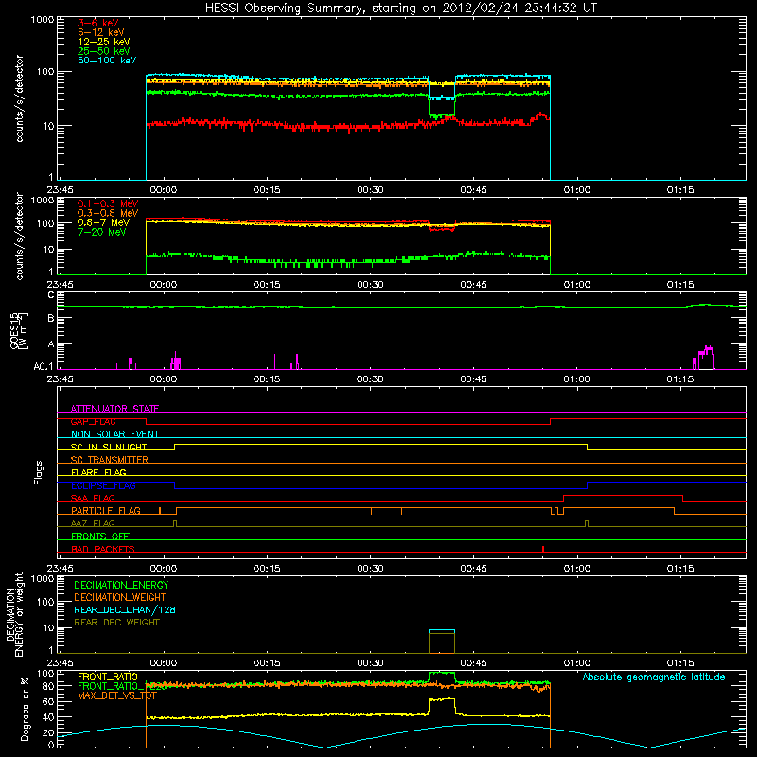Click the FLARE_FLAG label
The image size is (757, 757).
(x=98, y=472)
